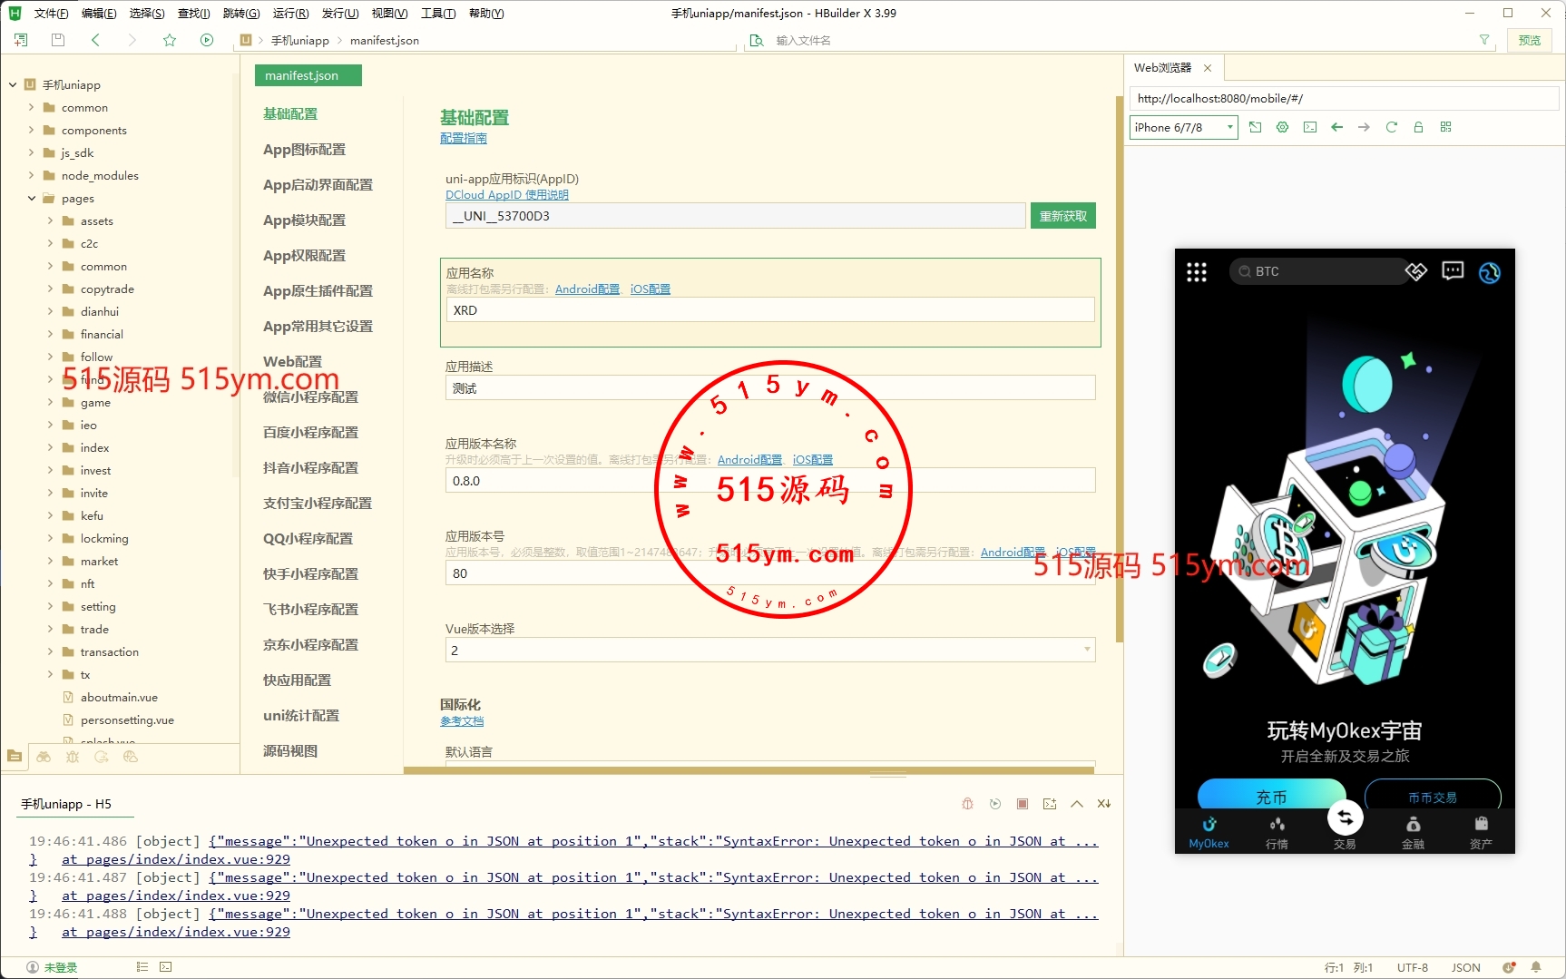Click the 充币 button in mobile preview

click(1271, 796)
